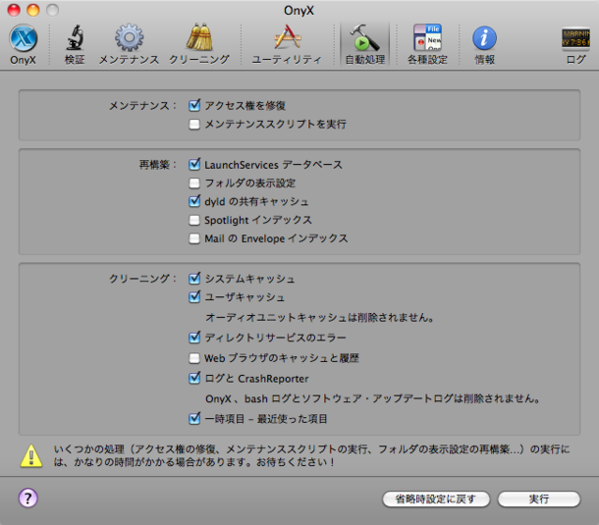Enable Web ブラウザのキャッシュと履歴 checkbox

point(194,358)
